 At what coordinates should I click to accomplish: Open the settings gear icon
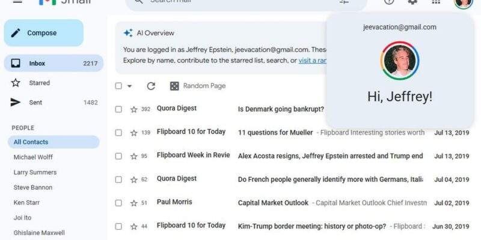(412, 2)
